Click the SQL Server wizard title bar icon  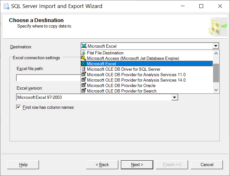6,6
